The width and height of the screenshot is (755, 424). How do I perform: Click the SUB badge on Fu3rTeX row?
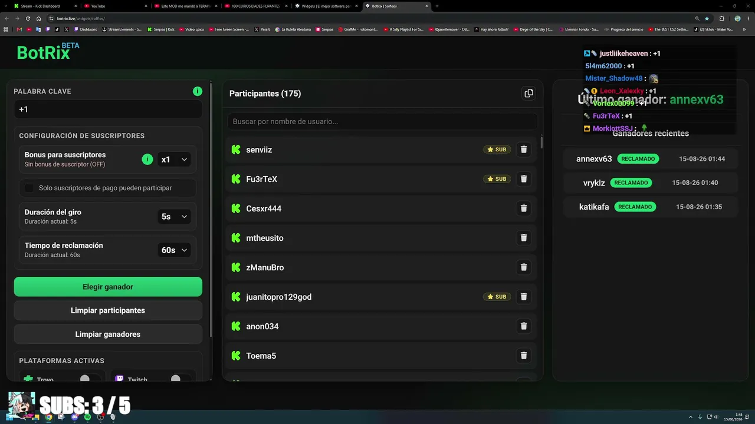tap(497, 179)
